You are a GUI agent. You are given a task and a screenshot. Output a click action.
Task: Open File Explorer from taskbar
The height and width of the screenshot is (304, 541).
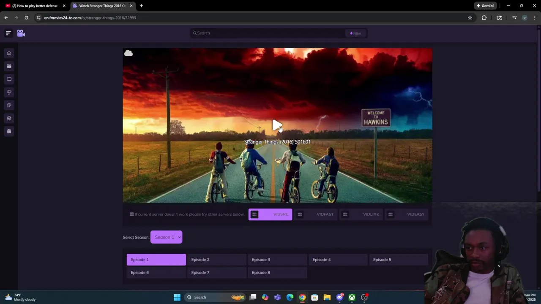(327, 297)
